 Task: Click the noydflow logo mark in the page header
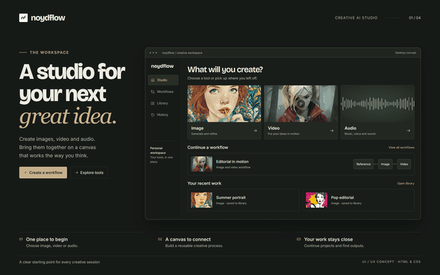tap(23, 18)
